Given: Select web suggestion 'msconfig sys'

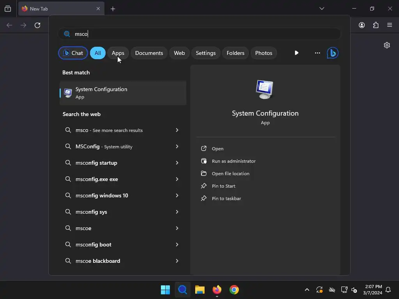Looking at the screenshot, I should (123, 212).
